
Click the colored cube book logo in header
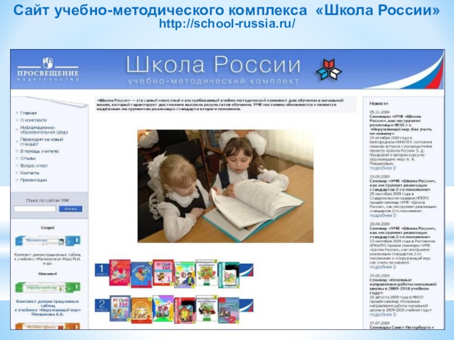(329, 69)
